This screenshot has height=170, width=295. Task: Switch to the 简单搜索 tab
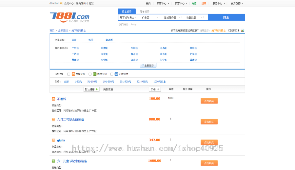(x=145, y=11)
